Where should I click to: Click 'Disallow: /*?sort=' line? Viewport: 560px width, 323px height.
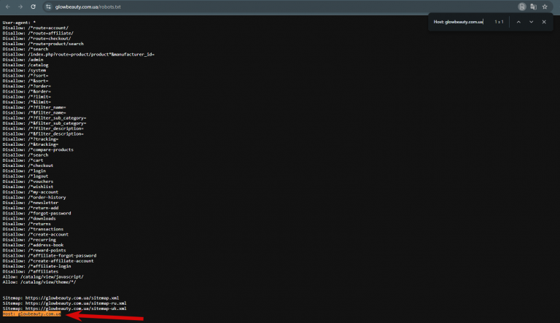(x=26, y=76)
